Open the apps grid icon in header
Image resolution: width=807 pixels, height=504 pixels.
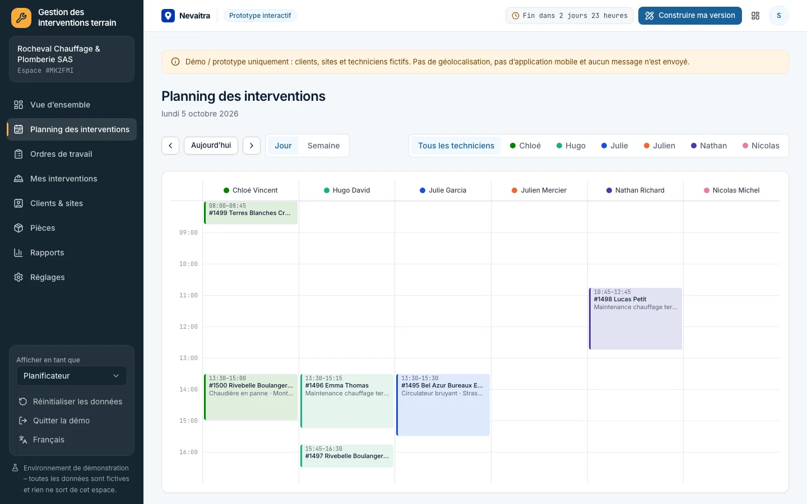click(x=755, y=16)
